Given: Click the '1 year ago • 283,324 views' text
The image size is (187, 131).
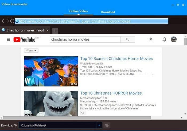Looking at the screenshot, I should click(x=96, y=67).
